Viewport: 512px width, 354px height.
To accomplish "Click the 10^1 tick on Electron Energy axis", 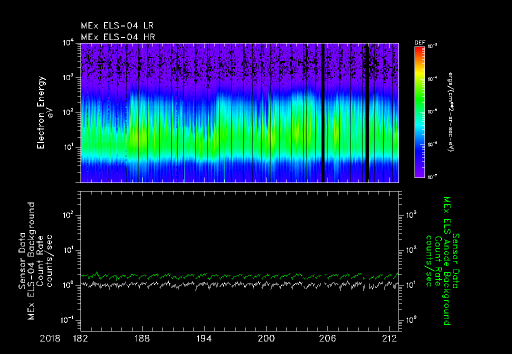I will [68, 147].
